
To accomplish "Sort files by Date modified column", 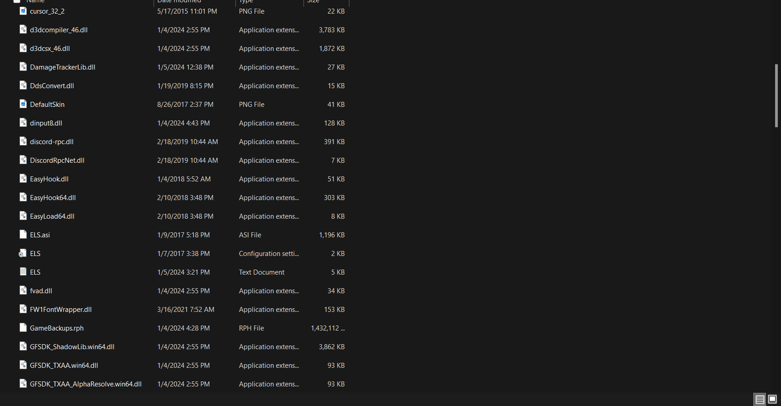I will [179, 1].
